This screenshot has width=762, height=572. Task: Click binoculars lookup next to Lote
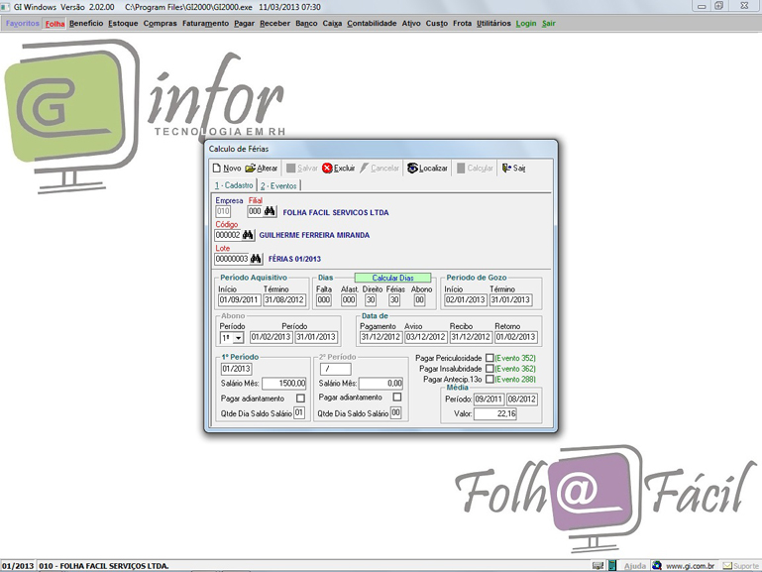[x=256, y=259]
